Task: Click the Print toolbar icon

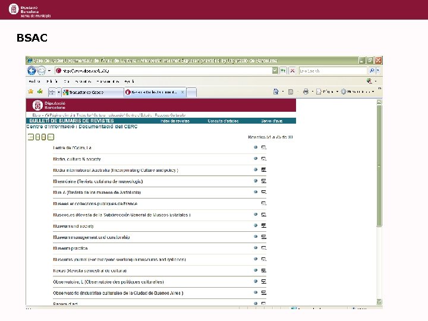Action: 306,92
